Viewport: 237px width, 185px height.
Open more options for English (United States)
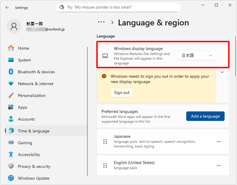coord(219,166)
